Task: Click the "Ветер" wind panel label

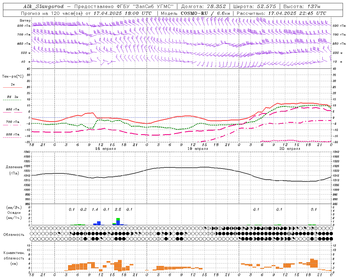Action: [x=25, y=21]
